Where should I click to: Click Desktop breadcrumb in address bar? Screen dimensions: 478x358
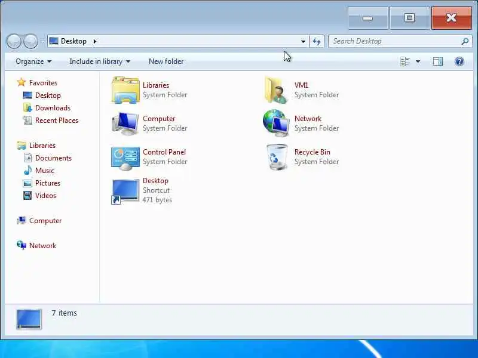pyautogui.click(x=73, y=41)
